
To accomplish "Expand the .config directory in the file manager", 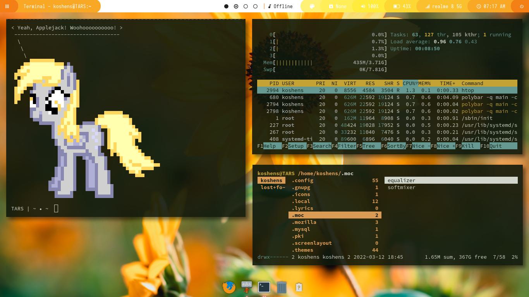I will tap(302, 180).
